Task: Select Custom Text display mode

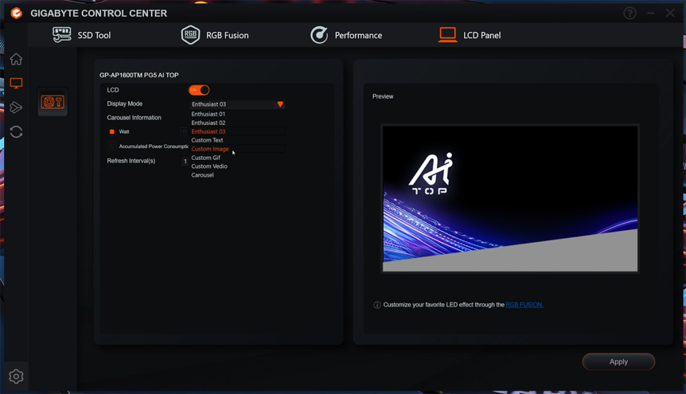Action: (207, 140)
